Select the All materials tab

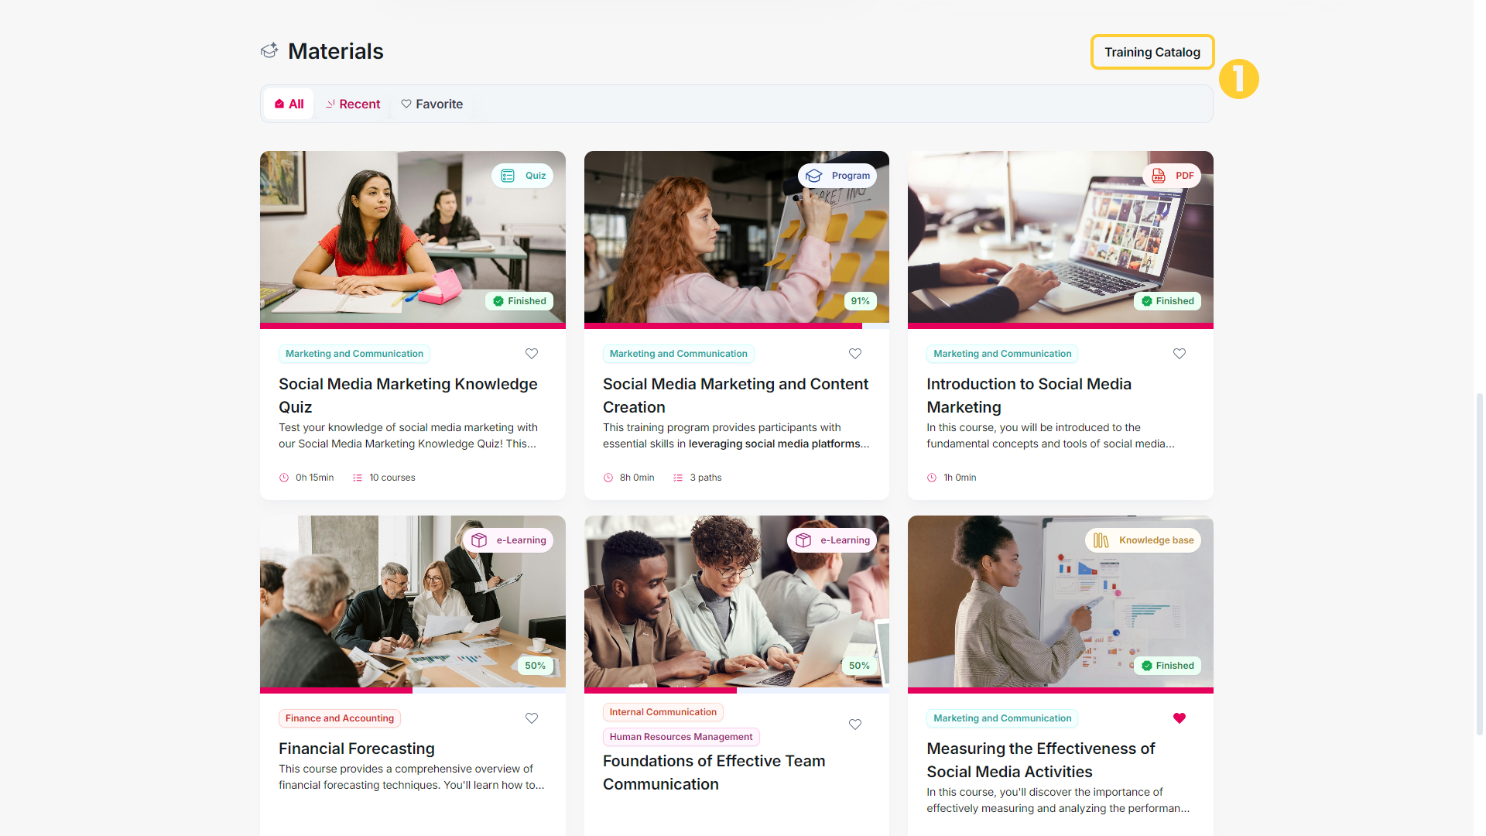[x=289, y=104]
